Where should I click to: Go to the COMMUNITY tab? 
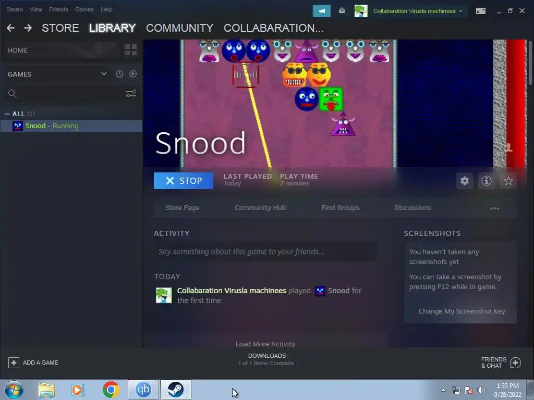point(179,28)
